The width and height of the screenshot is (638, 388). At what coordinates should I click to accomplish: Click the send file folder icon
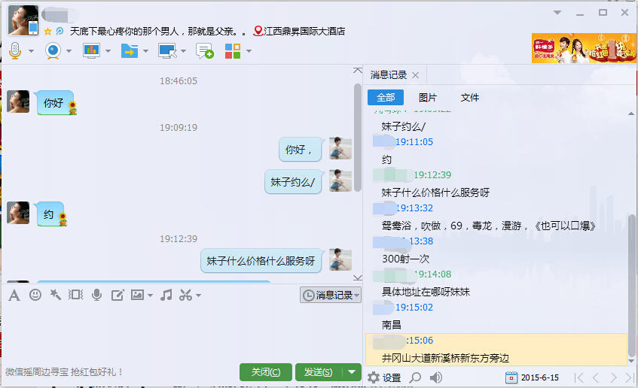point(129,51)
